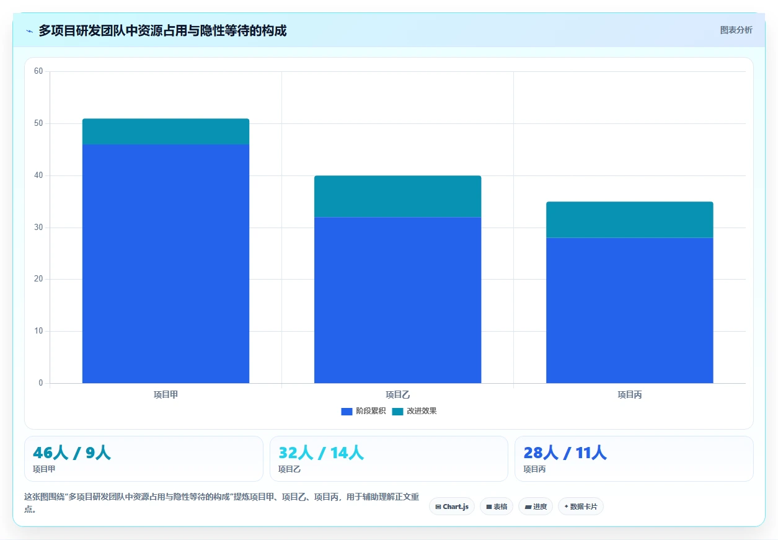Click the blue bar segment for 项目甲
This screenshot has width=778, height=540.
tap(166, 263)
